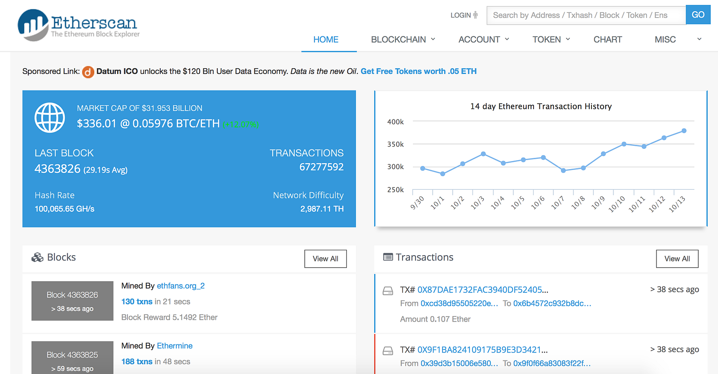Open recipient address 0x6b4572c932b8dc
The height and width of the screenshot is (374, 718).
click(552, 304)
